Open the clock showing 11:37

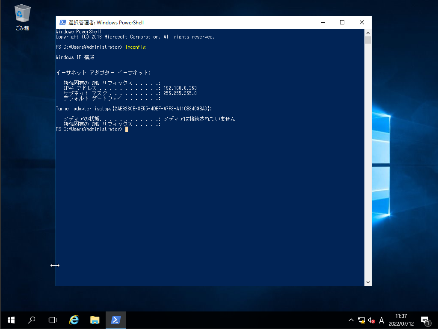tap(401, 320)
